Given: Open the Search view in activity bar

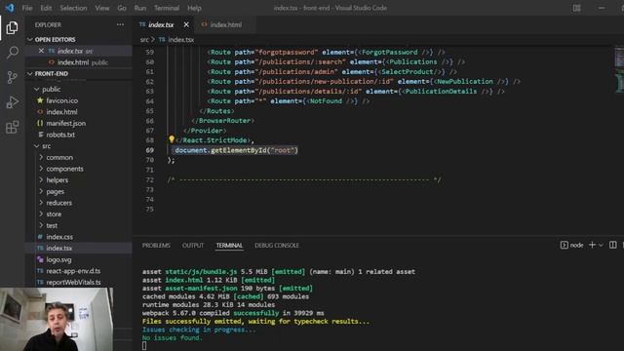Looking at the screenshot, I should click(x=12, y=53).
